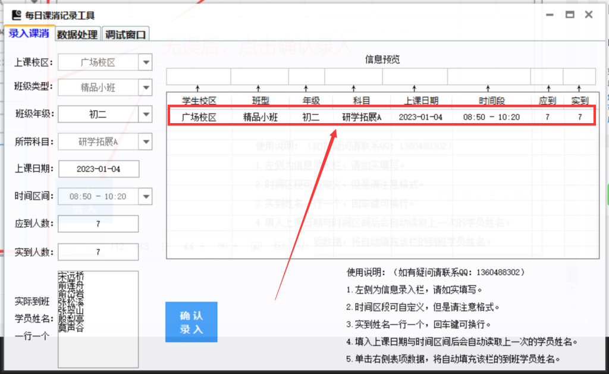Viewport: 609px width, 374px height.
Task: Open the 数据处理 tab
Action: pos(78,34)
